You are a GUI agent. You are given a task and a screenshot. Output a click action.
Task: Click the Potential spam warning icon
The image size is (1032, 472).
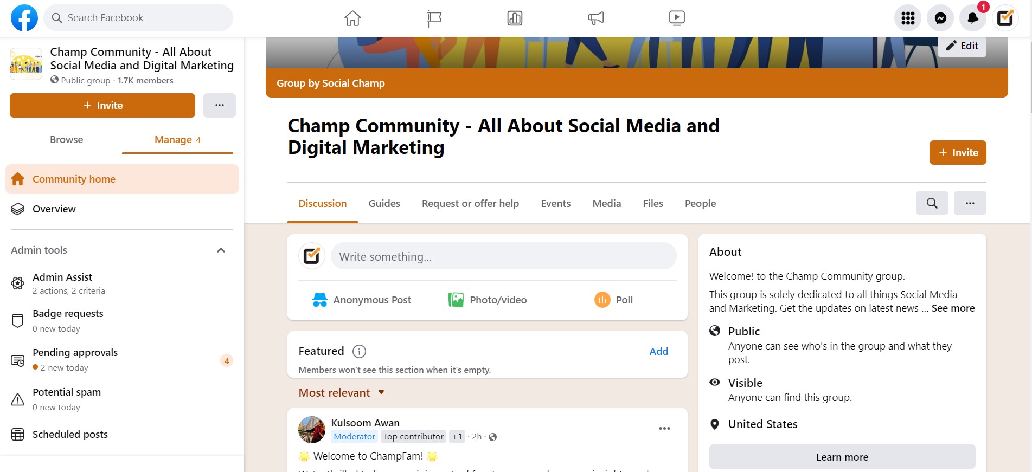[18, 399]
